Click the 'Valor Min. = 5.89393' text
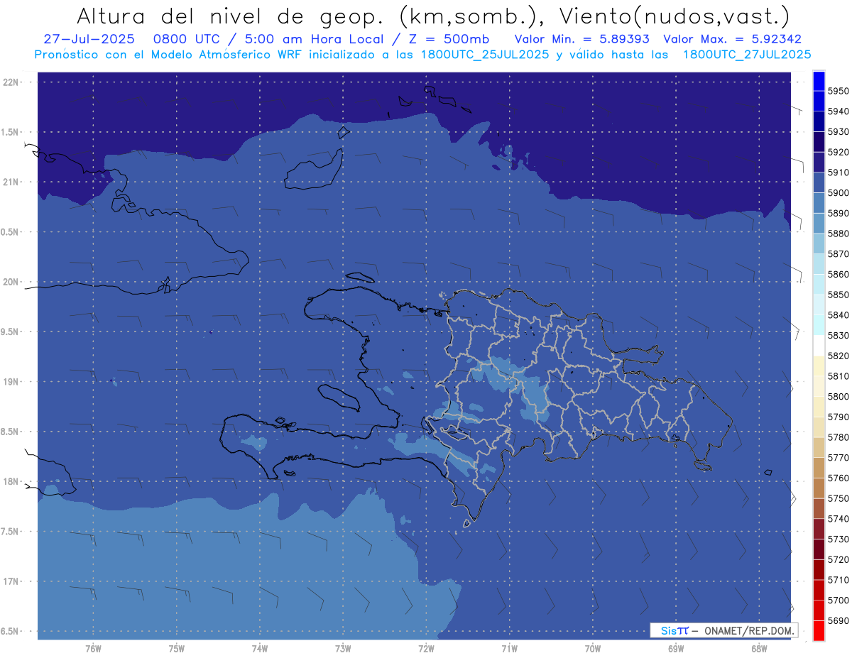This screenshot has width=852, height=658. click(583, 39)
